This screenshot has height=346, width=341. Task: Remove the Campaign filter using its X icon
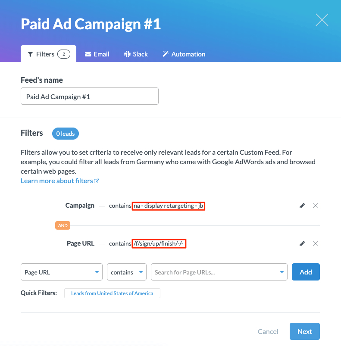315,206
